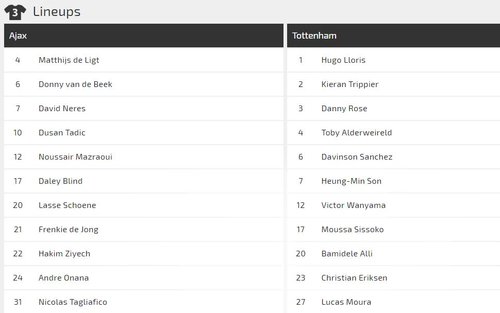Select the Tottenham team header

pos(314,36)
